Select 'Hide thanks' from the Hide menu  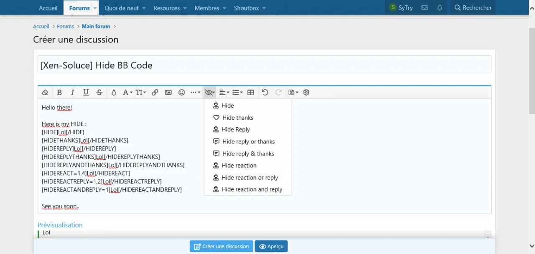(237, 118)
